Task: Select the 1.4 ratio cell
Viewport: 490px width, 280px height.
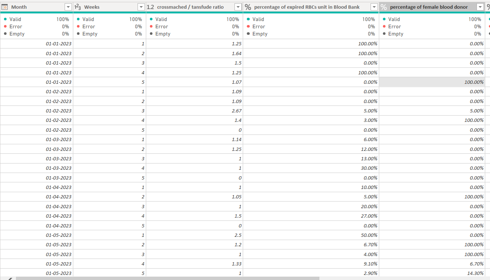Action: (195, 120)
